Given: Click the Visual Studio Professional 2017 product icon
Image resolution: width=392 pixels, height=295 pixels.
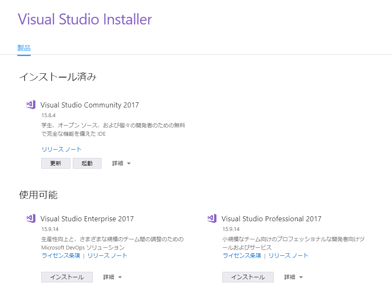Looking at the screenshot, I should [x=212, y=218].
